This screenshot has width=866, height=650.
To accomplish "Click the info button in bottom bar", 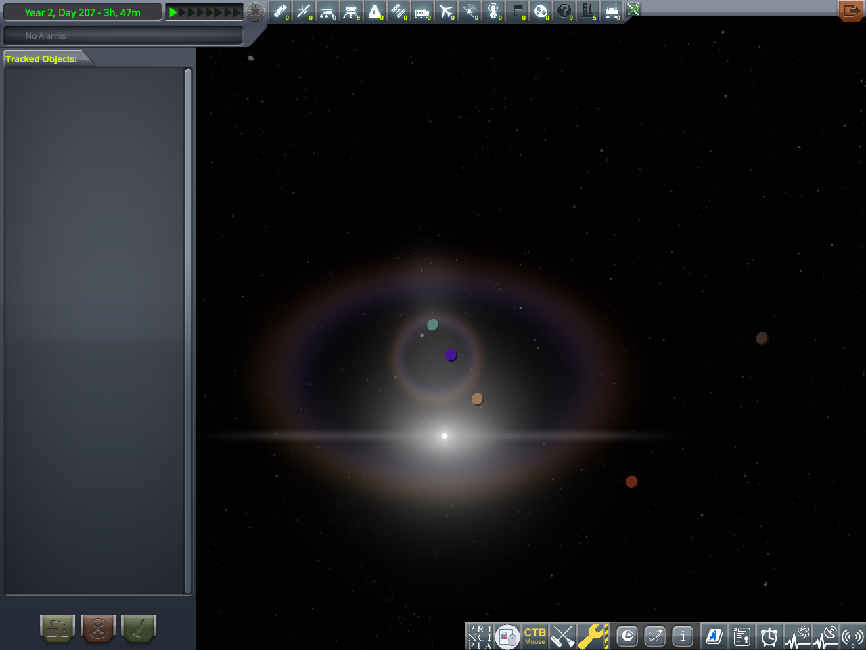I will click(x=683, y=636).
